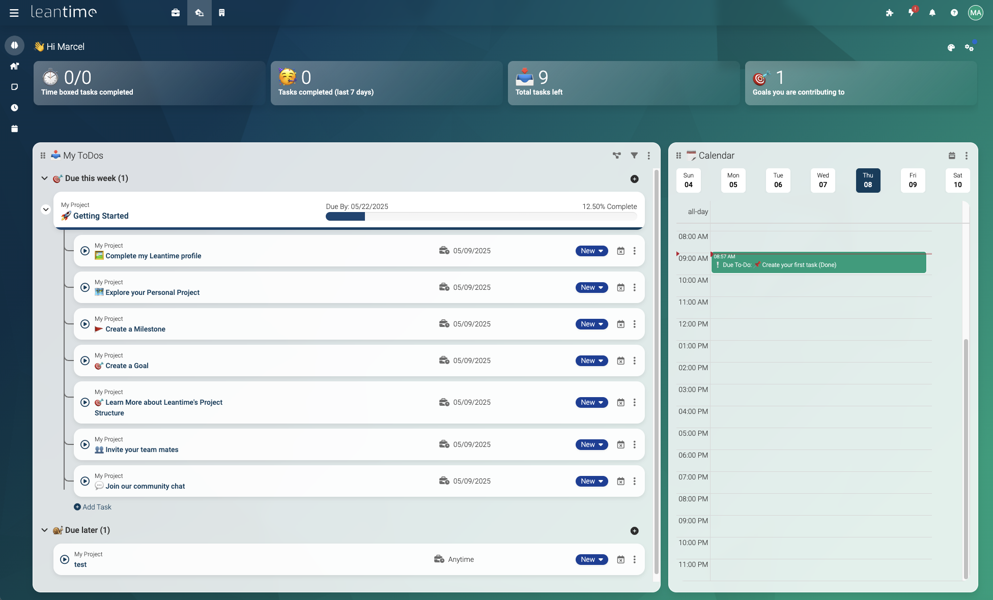Click the Getting Started progress bar
Image resolution: width=993 pixels, height=600 pixels.
[x=481, y=217]
